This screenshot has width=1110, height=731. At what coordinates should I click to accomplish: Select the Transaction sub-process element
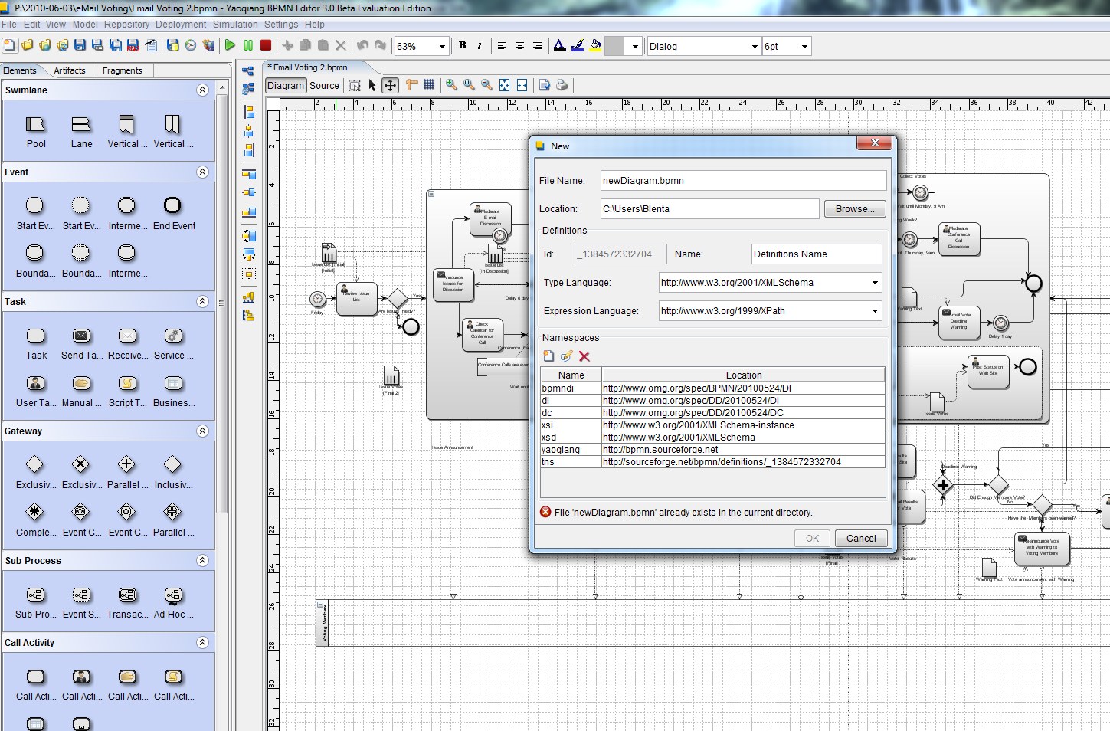pyautogui.click(x=127, y=602)
